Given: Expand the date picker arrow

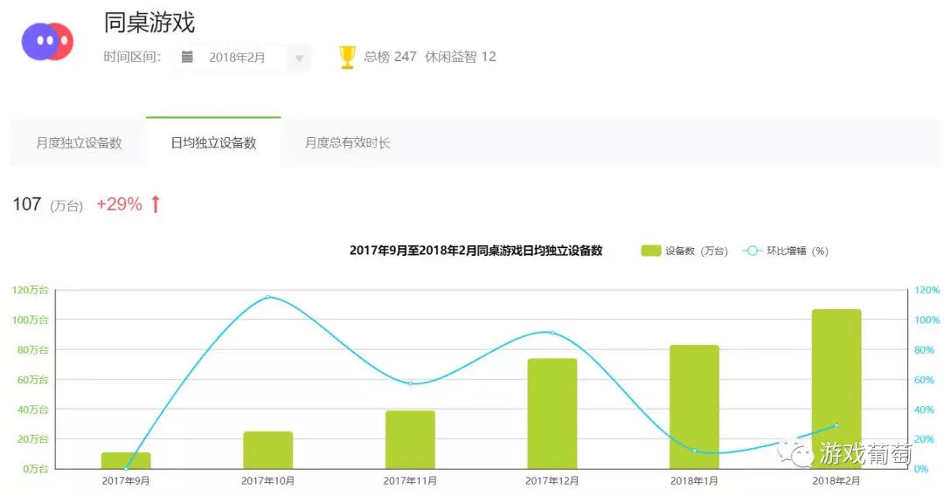Looking at the screenshot, I should [299, 59].
